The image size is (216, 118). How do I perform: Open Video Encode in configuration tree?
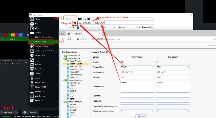(75, 61)
